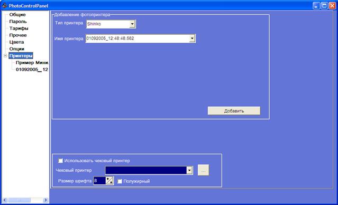
Task: Select the Пример Мини printer entry
Action: point(32,63)
